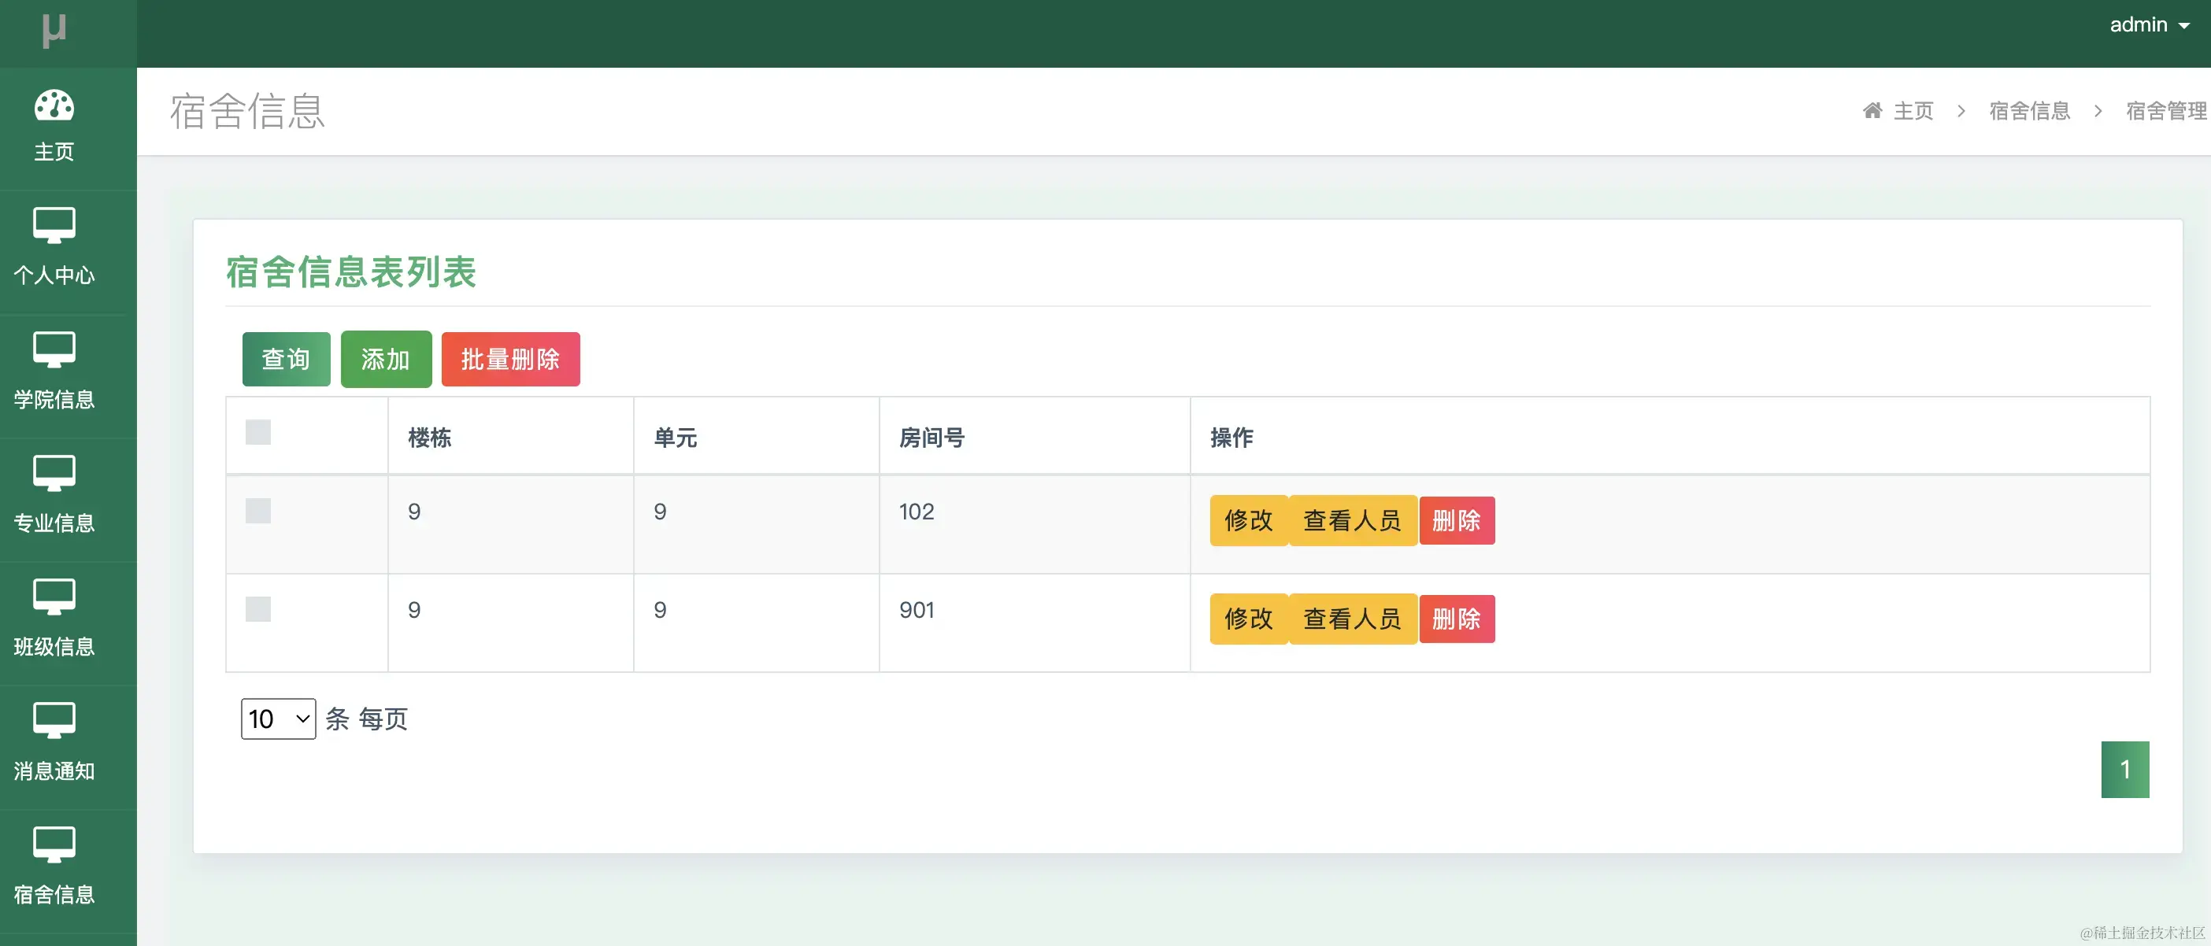Click the 学院信息 monitor icon
This screenshot has width=2211, height=946.
pos(54,349)
